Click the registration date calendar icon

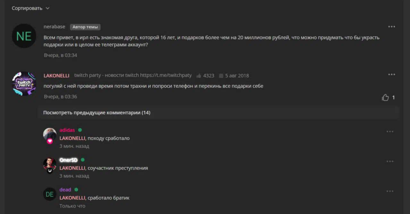coord(221,76)
